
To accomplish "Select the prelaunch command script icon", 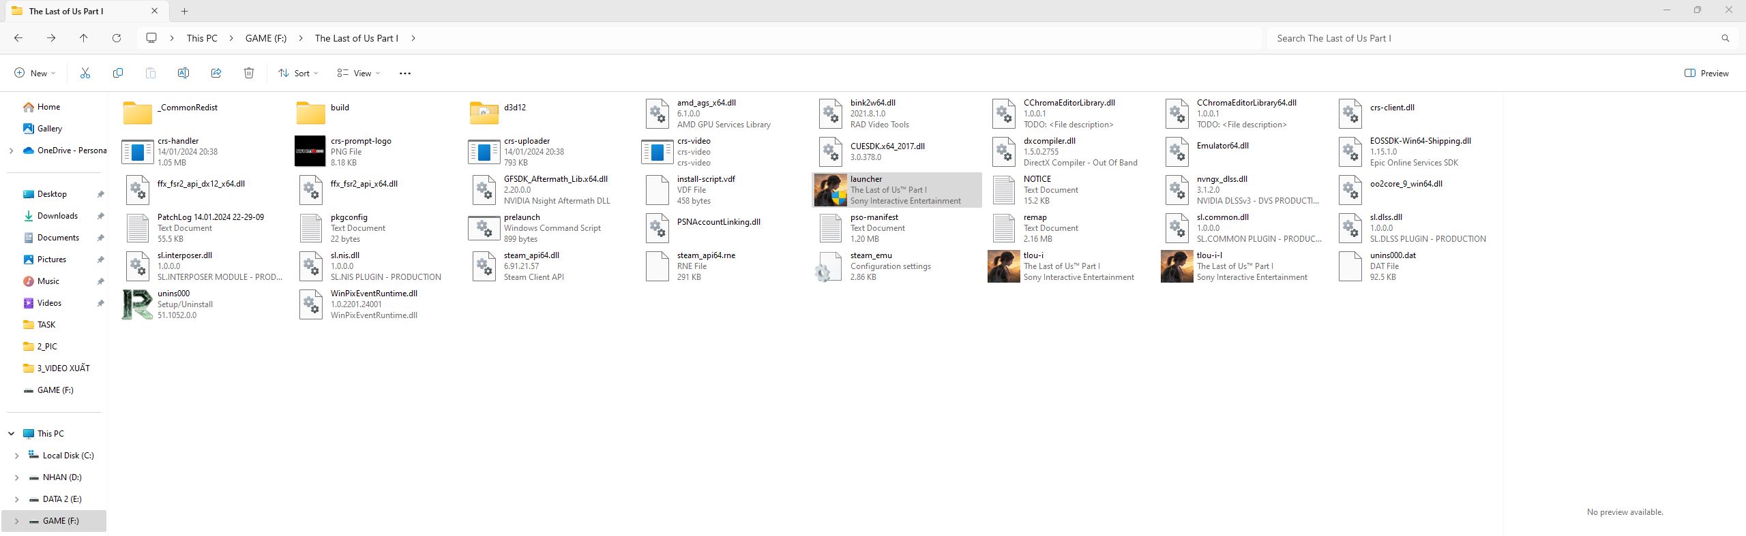I will click(484, 228).
